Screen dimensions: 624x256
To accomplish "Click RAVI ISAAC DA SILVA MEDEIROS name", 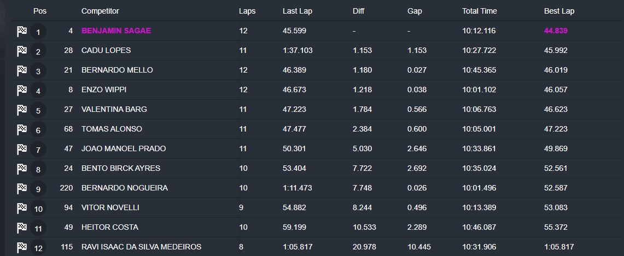I will pyautogui.click(x=141, y=247).
